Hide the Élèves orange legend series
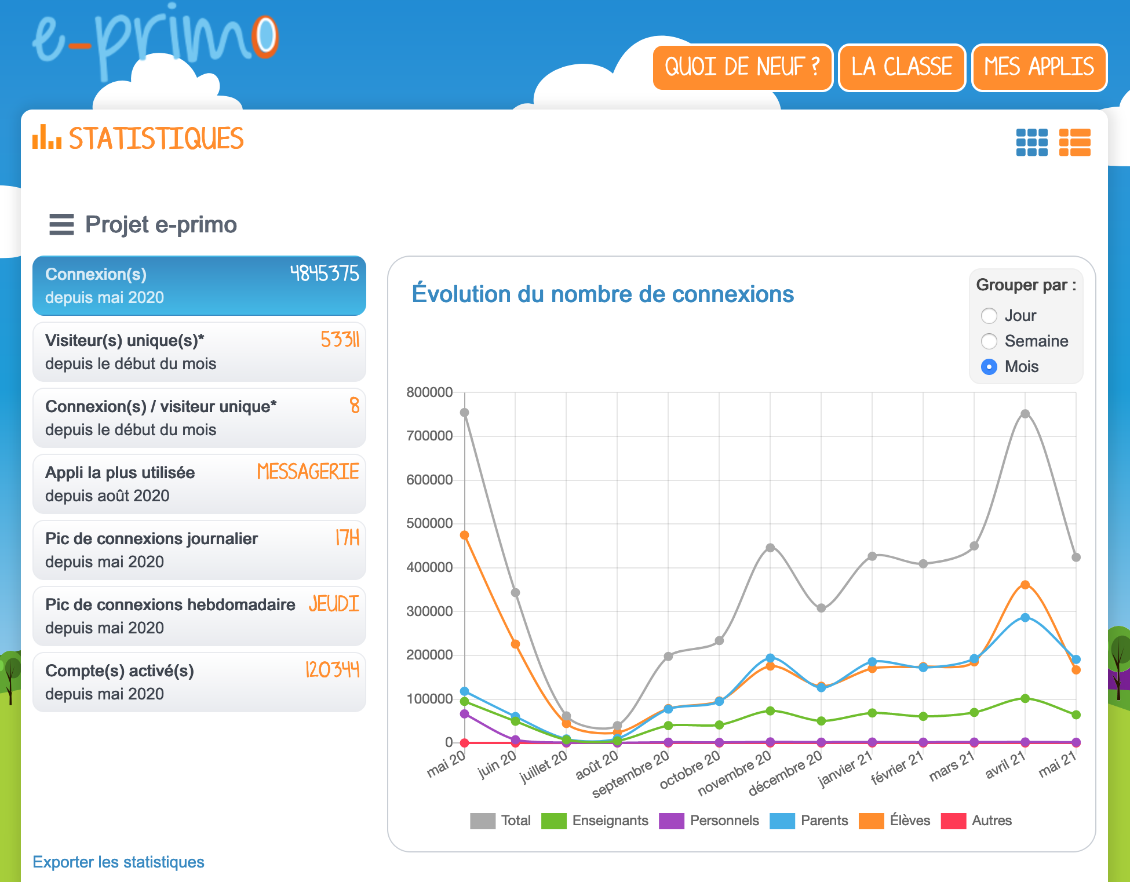 871,821
